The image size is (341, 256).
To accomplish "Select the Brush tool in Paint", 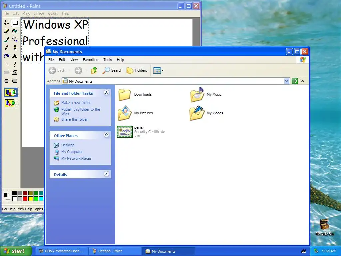I will (15, 47).
